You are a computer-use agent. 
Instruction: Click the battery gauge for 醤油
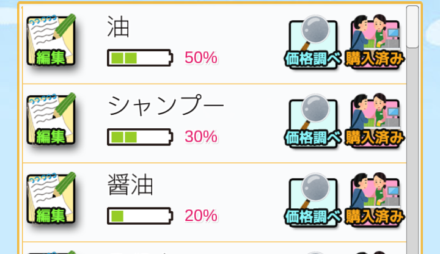[140, 216]
